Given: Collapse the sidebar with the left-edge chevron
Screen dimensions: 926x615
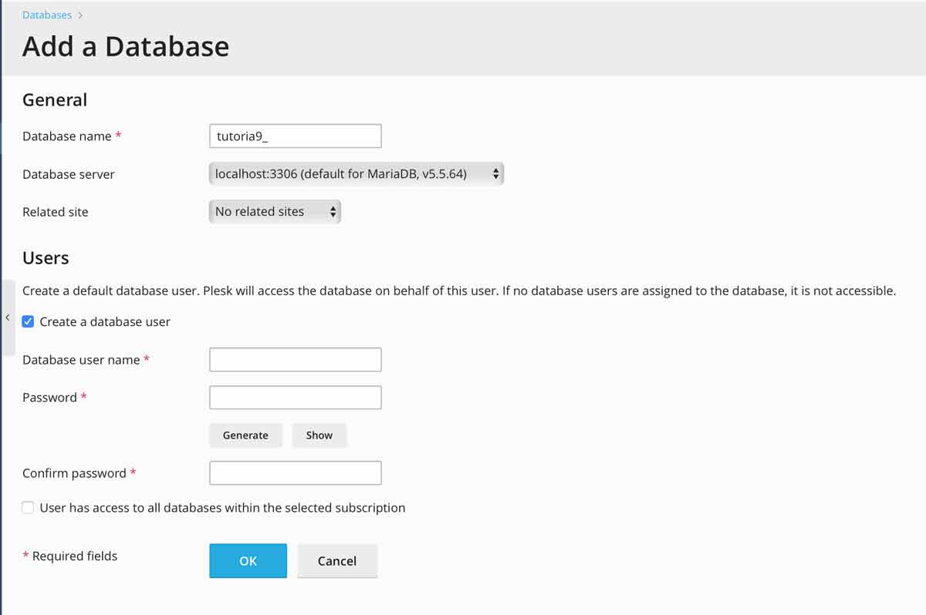Looking at the screenshot, I should click(7, 318).
